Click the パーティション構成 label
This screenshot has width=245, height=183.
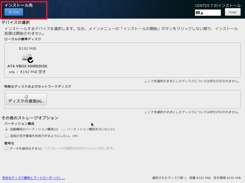19,124
